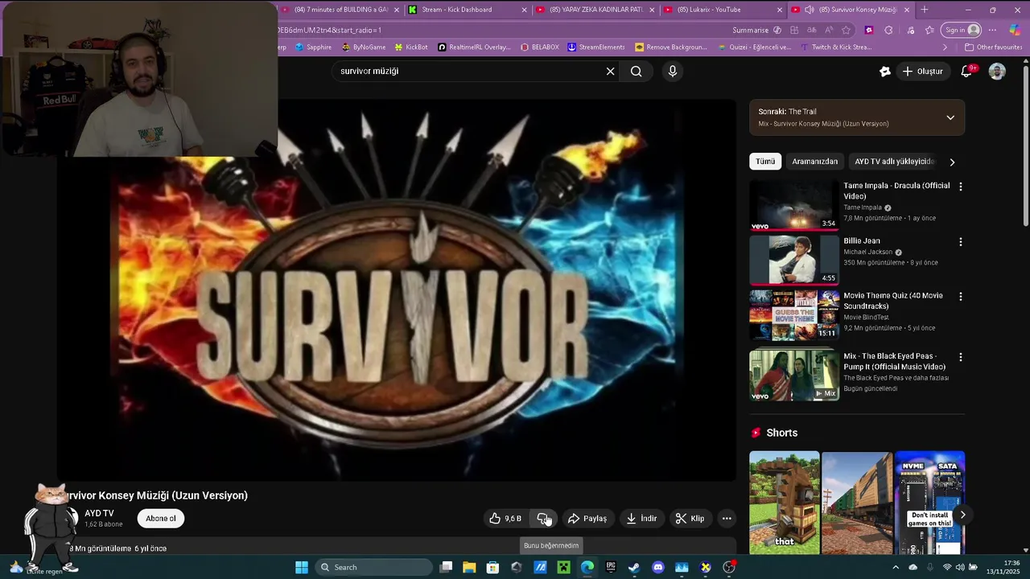Start voice search with the microphone

673,72
